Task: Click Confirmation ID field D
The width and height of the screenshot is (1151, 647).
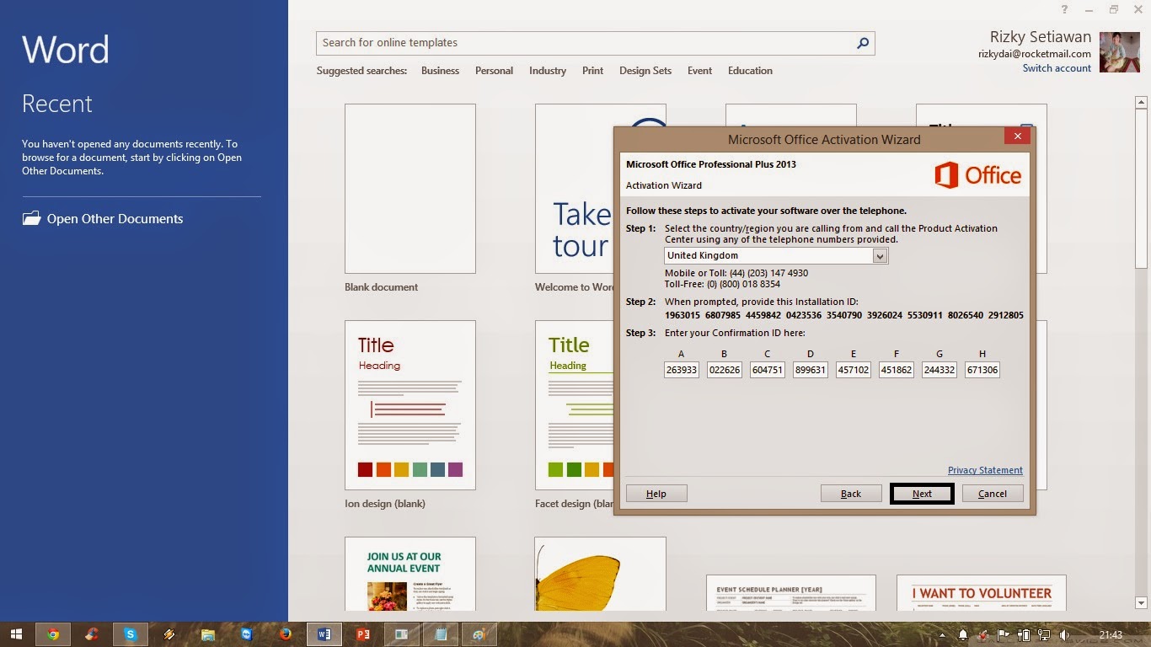Action: pos(810,370)
